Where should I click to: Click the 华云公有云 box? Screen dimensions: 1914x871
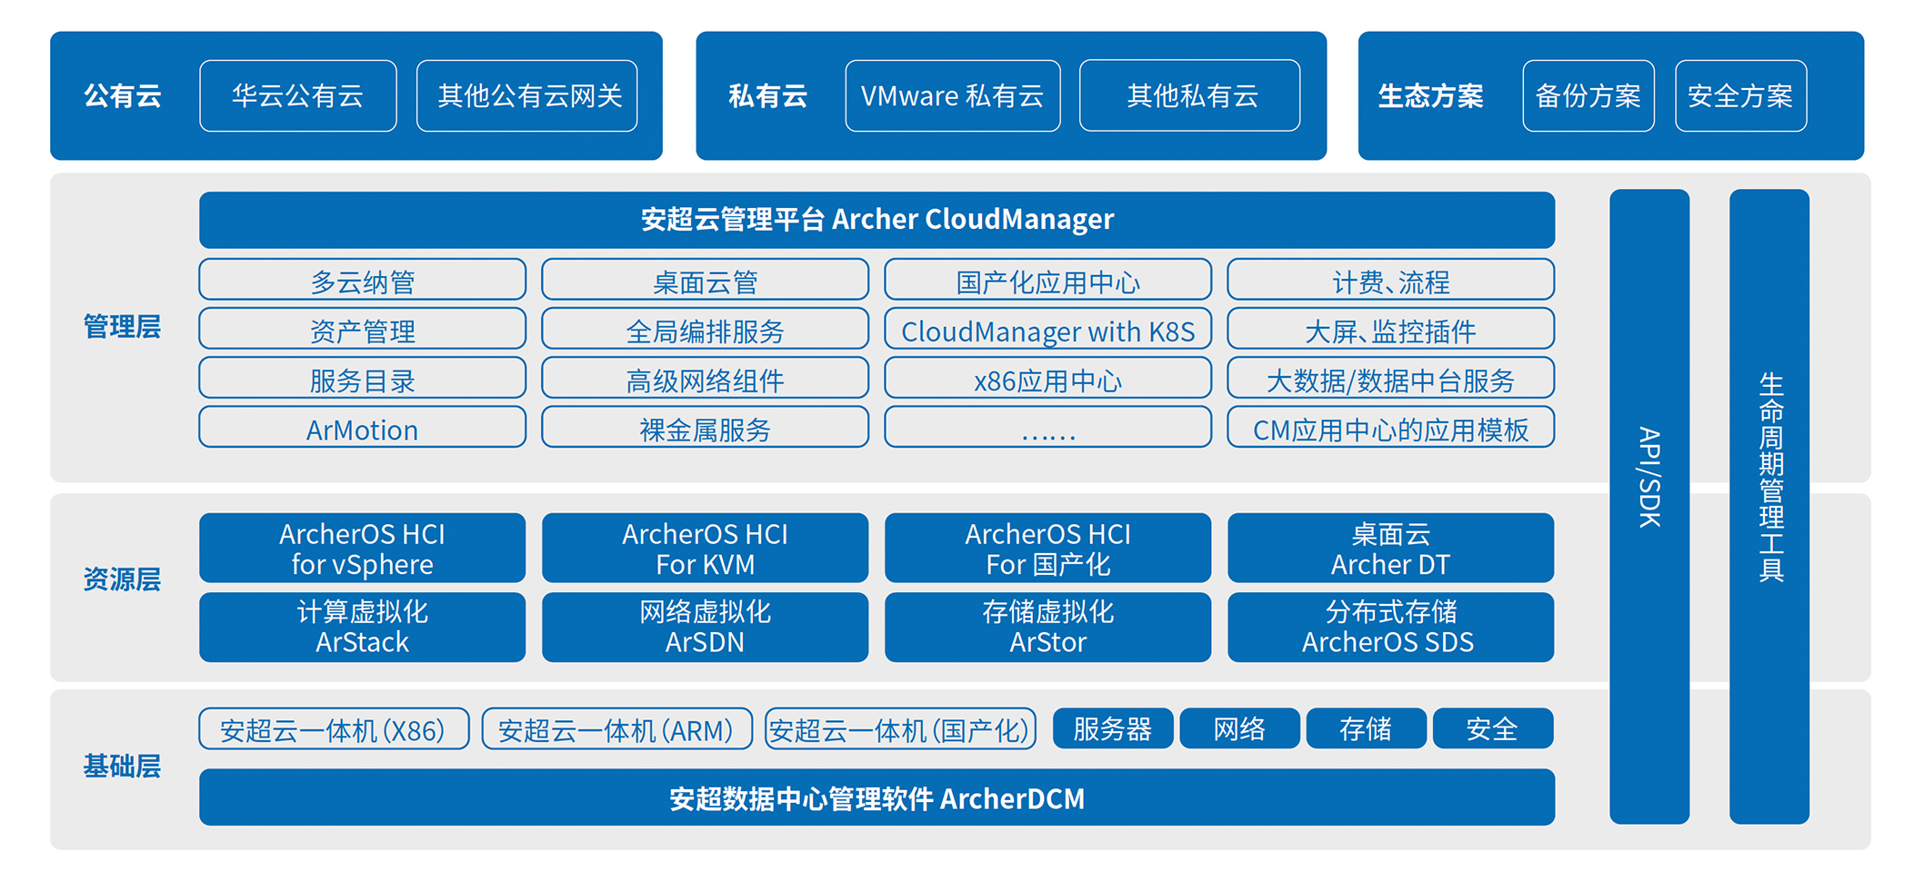click(x=297, y=95)
